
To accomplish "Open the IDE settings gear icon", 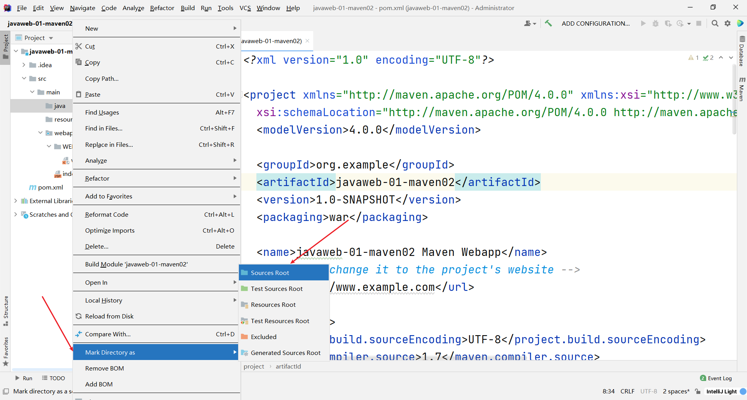I will coord(728,23).
